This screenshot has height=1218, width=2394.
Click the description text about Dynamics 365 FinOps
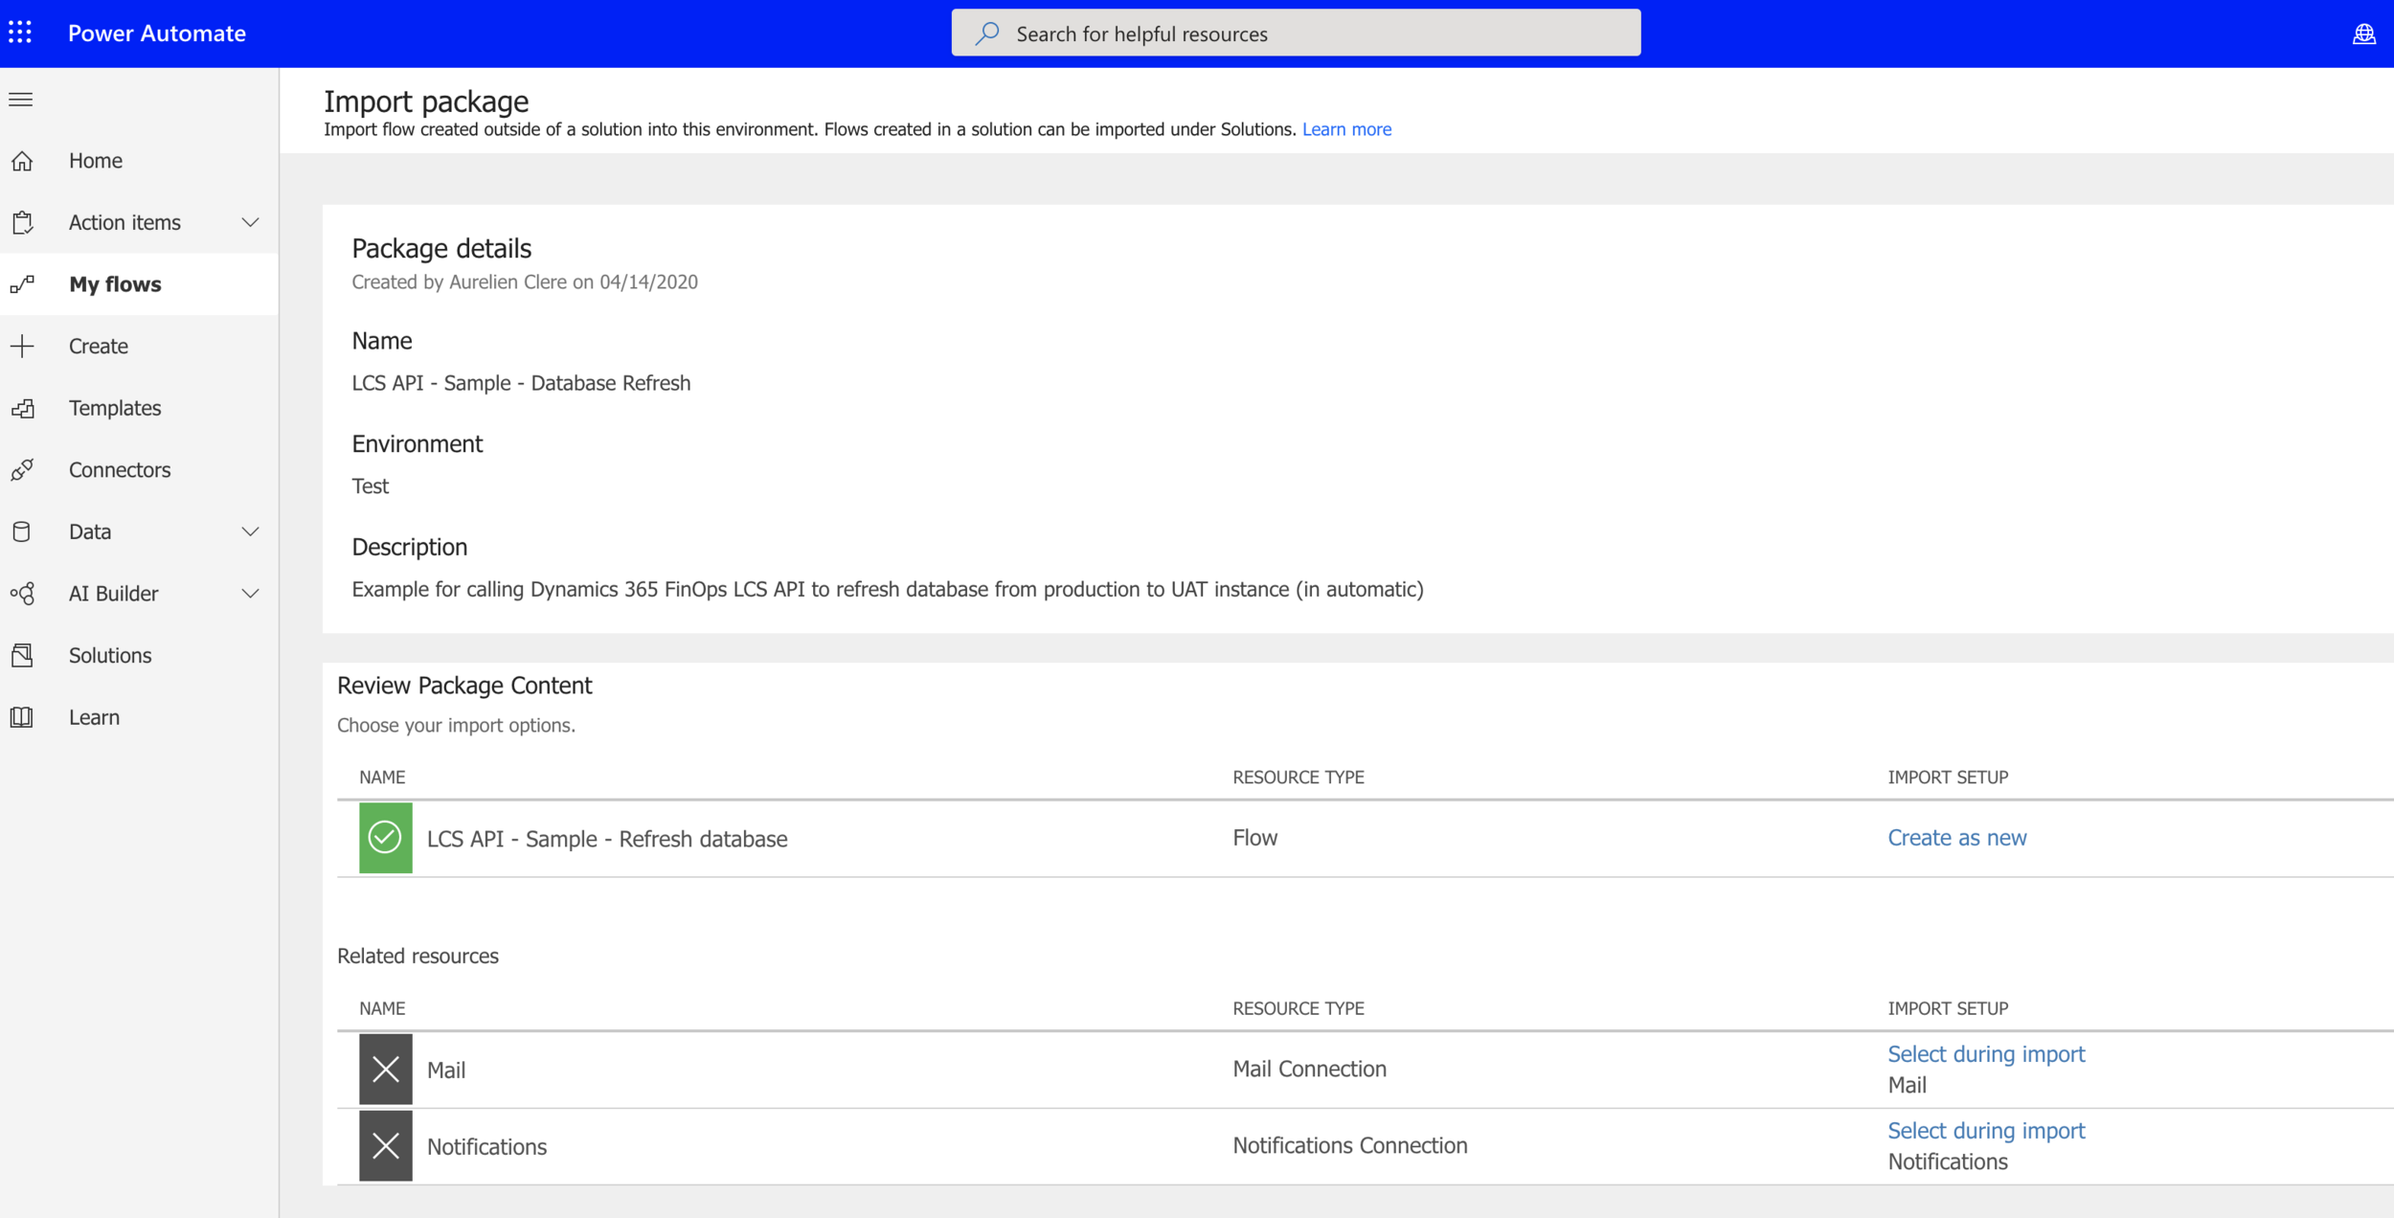pyautogui.click(x=888, y=589)
